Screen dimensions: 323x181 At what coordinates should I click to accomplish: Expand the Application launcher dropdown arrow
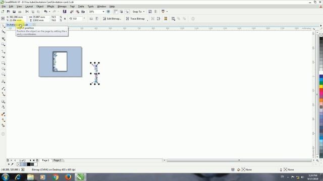point(167,12)
